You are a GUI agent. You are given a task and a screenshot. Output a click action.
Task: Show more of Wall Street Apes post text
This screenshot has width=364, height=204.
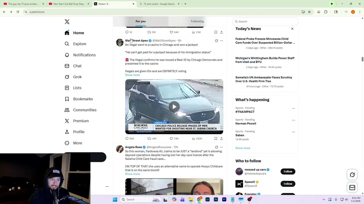tap(133, 75)
